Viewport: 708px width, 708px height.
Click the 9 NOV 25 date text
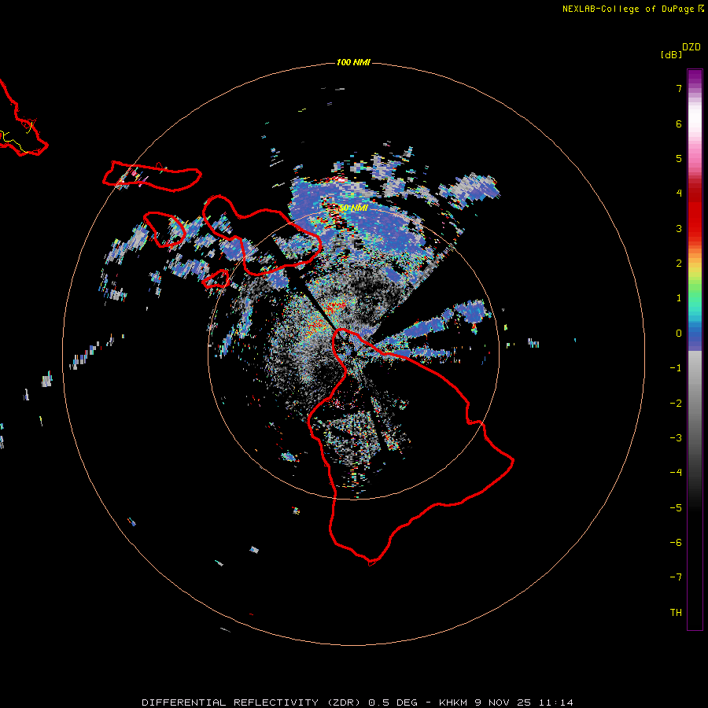tap(503, 702)
